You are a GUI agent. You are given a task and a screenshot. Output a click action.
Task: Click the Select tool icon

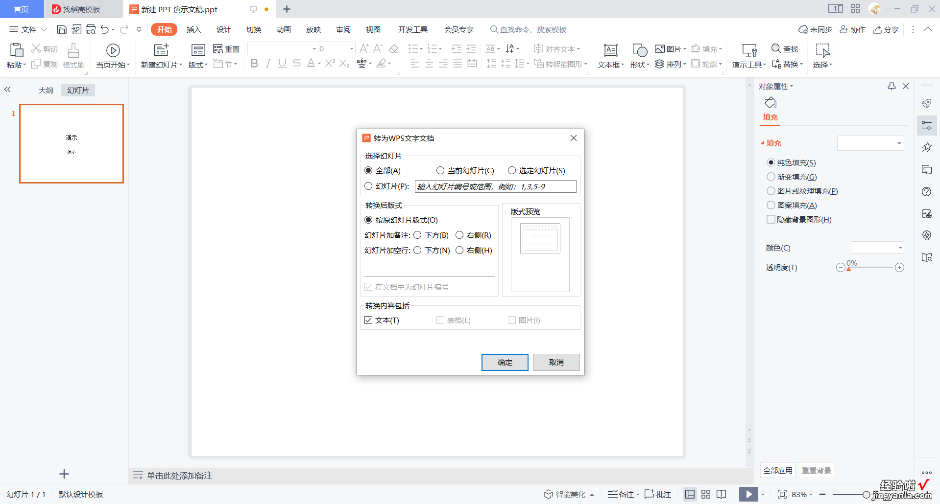(822, 50)
